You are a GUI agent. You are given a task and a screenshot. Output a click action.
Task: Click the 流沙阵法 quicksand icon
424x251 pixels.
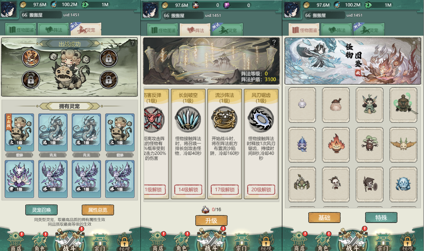224,120
